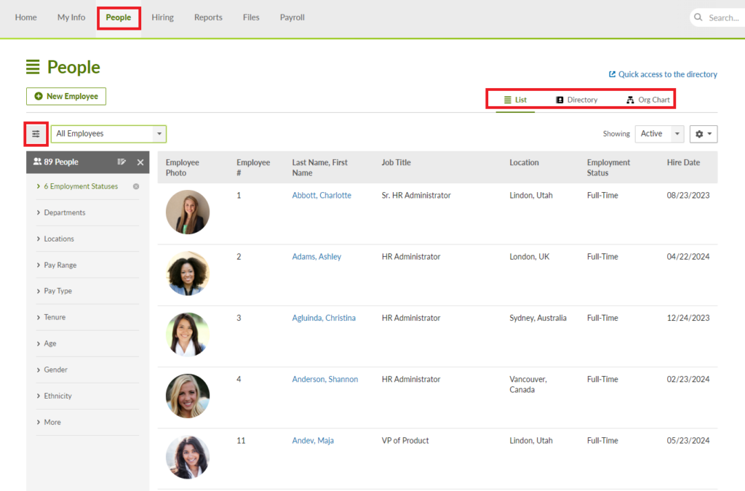
Task: Switch to the Reports tab
Action: (208, 17)
